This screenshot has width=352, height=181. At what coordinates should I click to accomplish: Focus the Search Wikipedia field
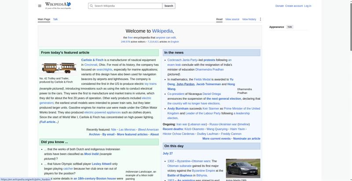coord(125,6)
